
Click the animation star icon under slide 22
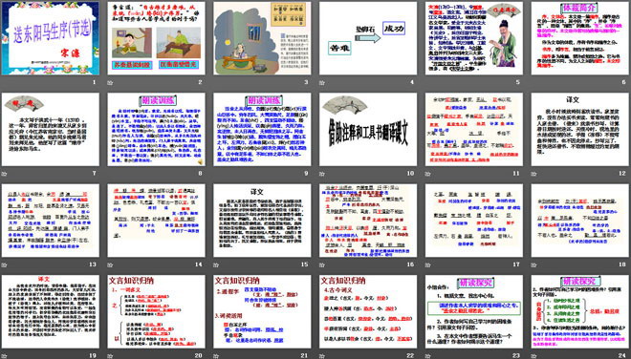pos(322,355)
